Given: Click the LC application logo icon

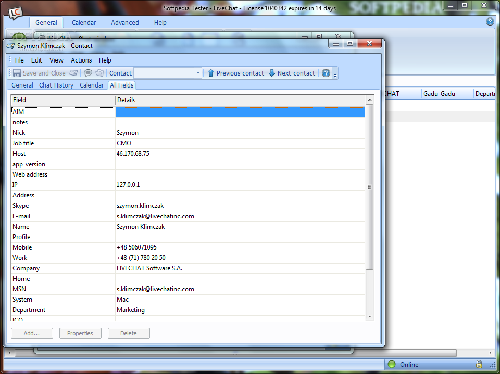Looking at the screenshot, I should [x=15, y=13].
